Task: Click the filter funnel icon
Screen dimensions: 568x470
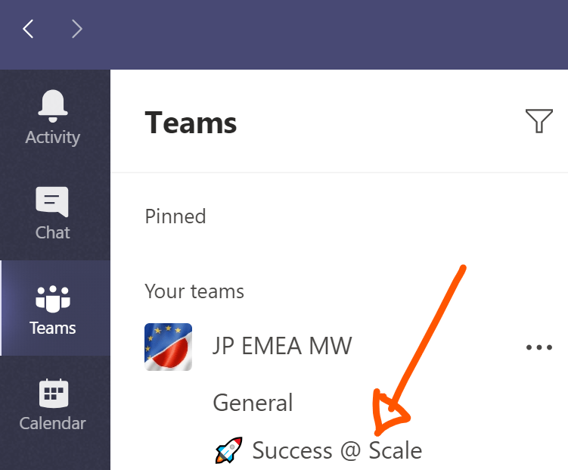Action: 539,121
